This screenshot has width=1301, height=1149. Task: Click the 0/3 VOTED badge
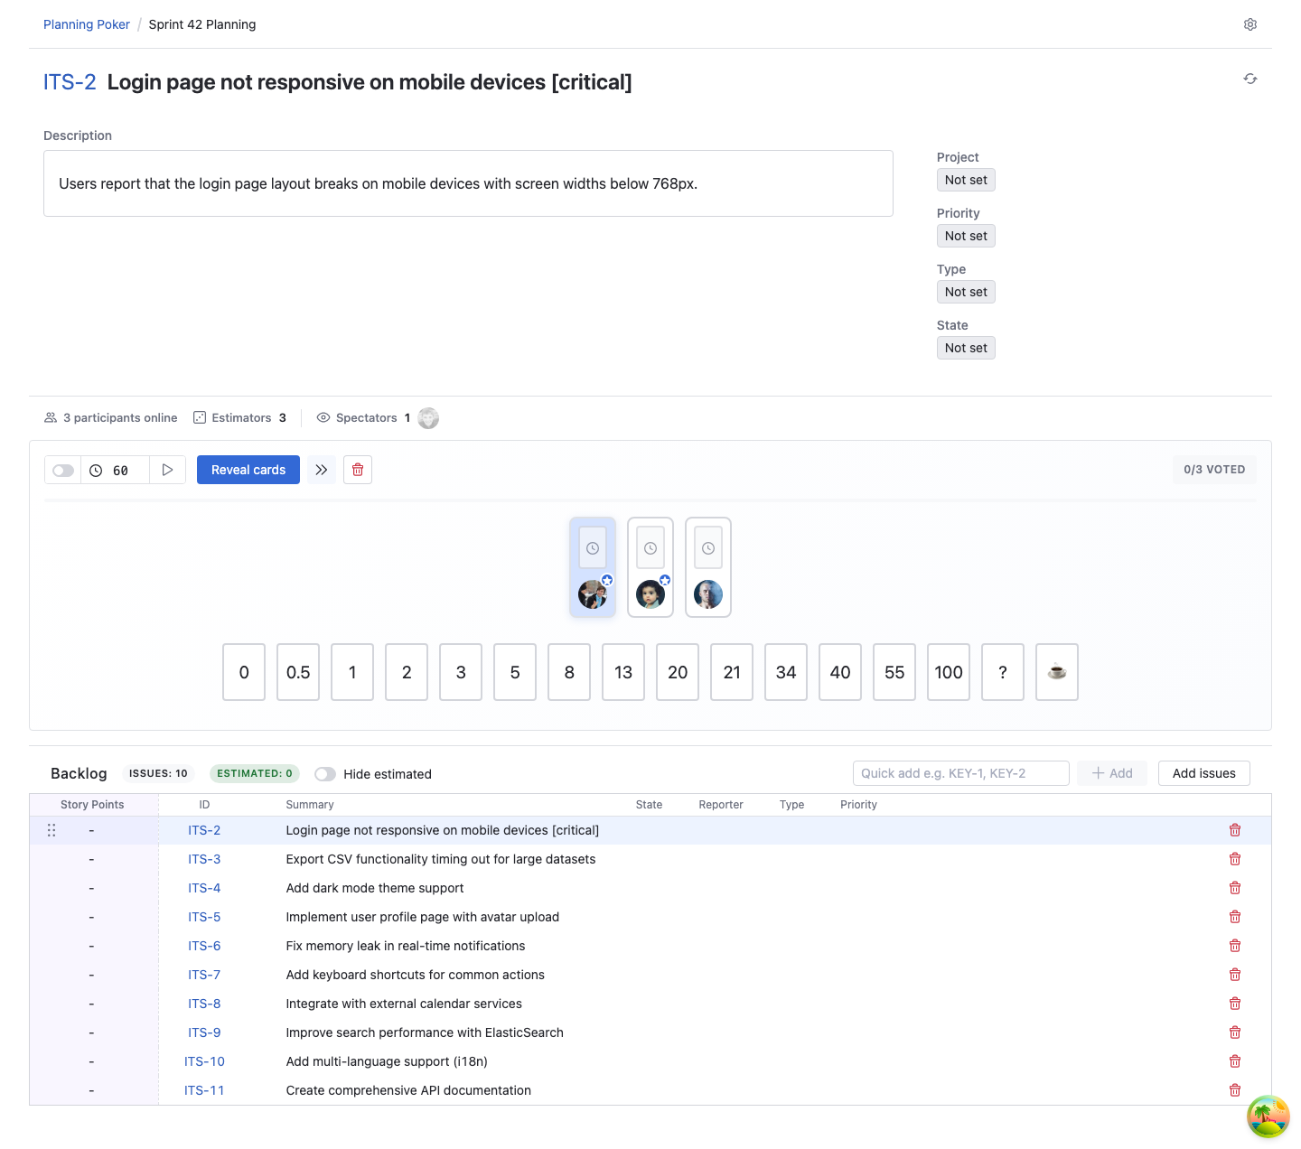click(x=1214, y=470)
